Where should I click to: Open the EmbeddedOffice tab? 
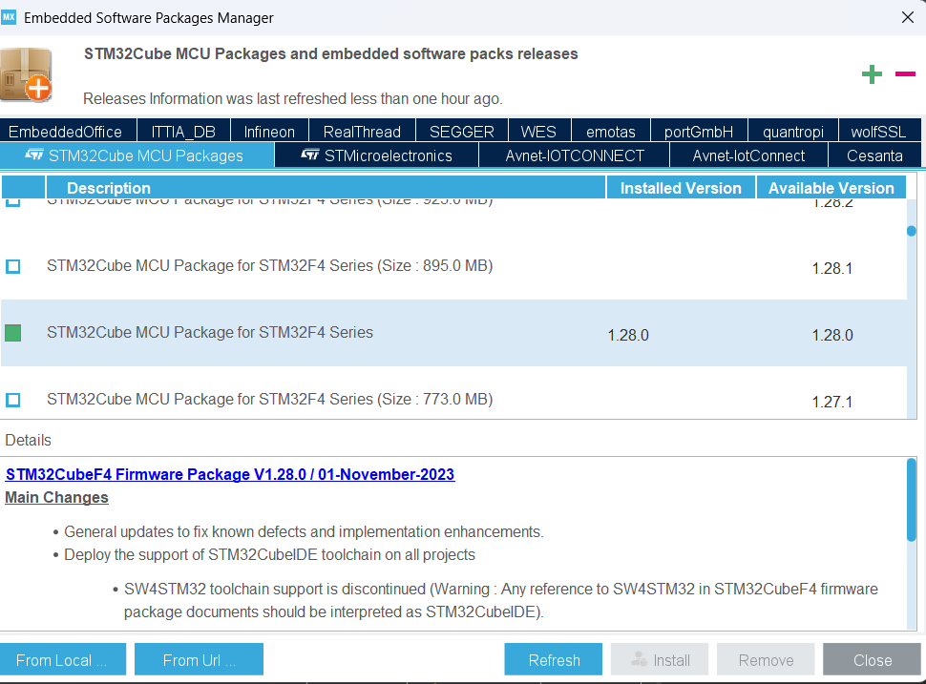pyautogui.click(x=68, y=131)
